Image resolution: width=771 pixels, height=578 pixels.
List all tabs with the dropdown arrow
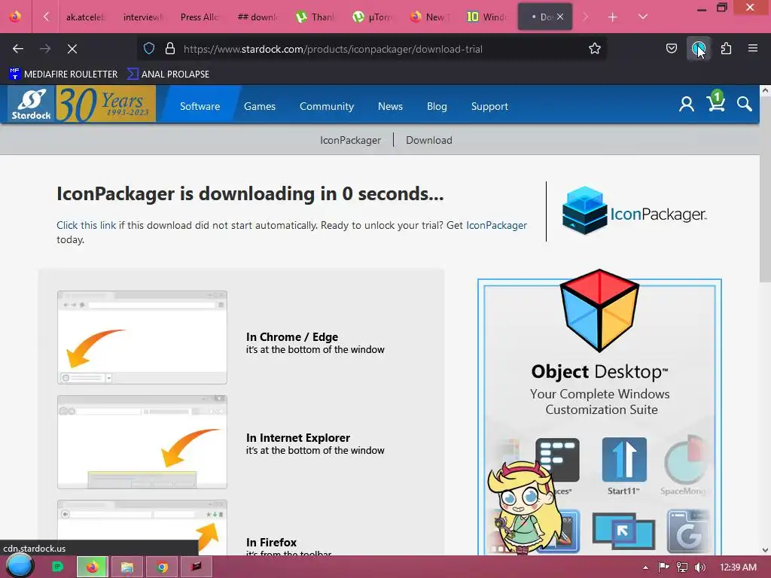tap(643, 17)
